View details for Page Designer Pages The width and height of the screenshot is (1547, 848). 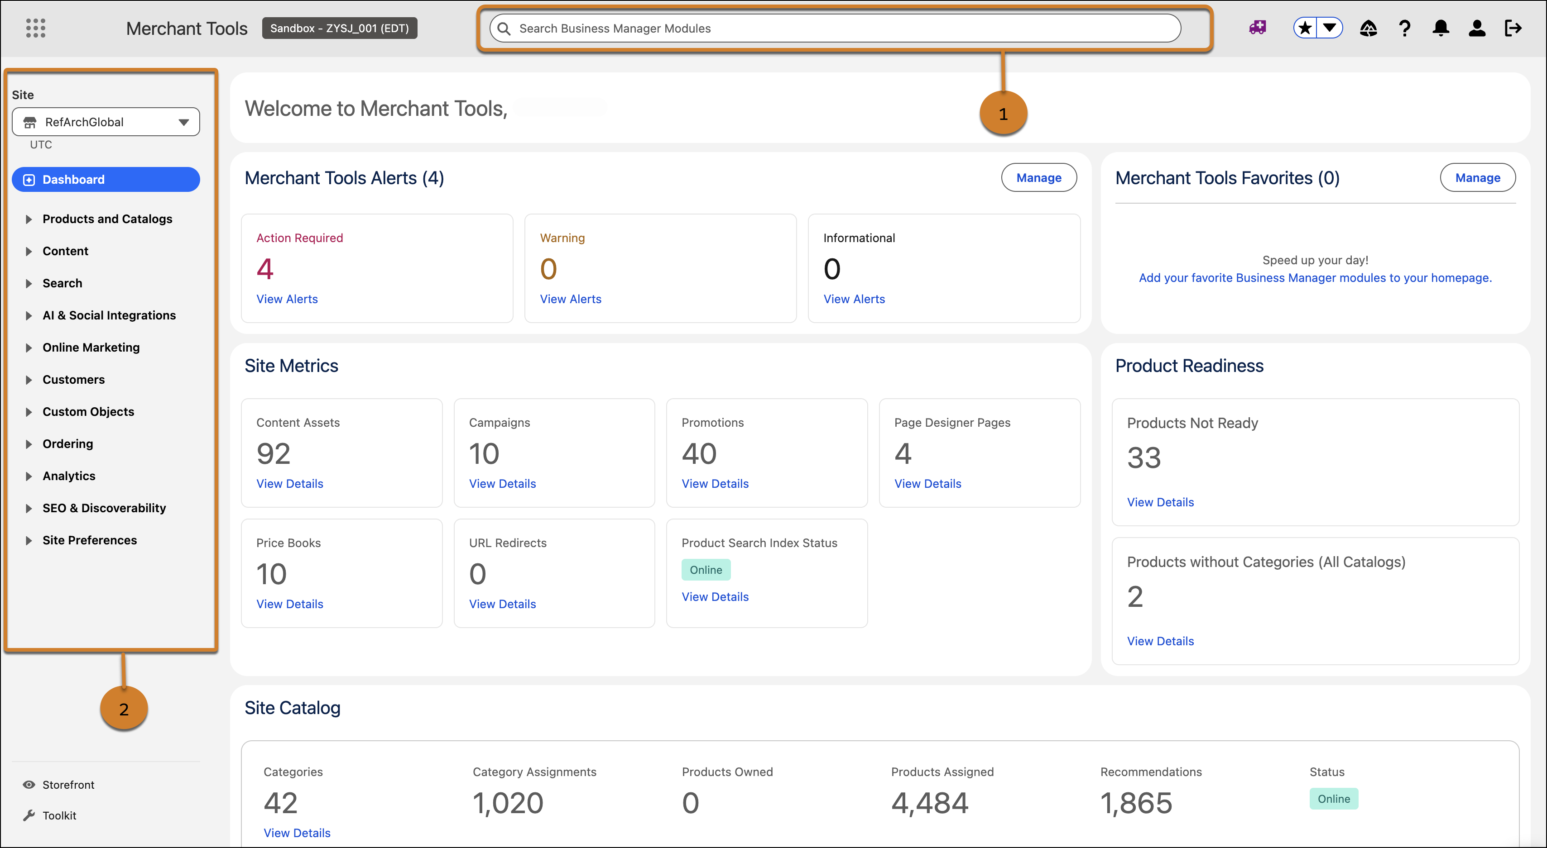point(927,484)
